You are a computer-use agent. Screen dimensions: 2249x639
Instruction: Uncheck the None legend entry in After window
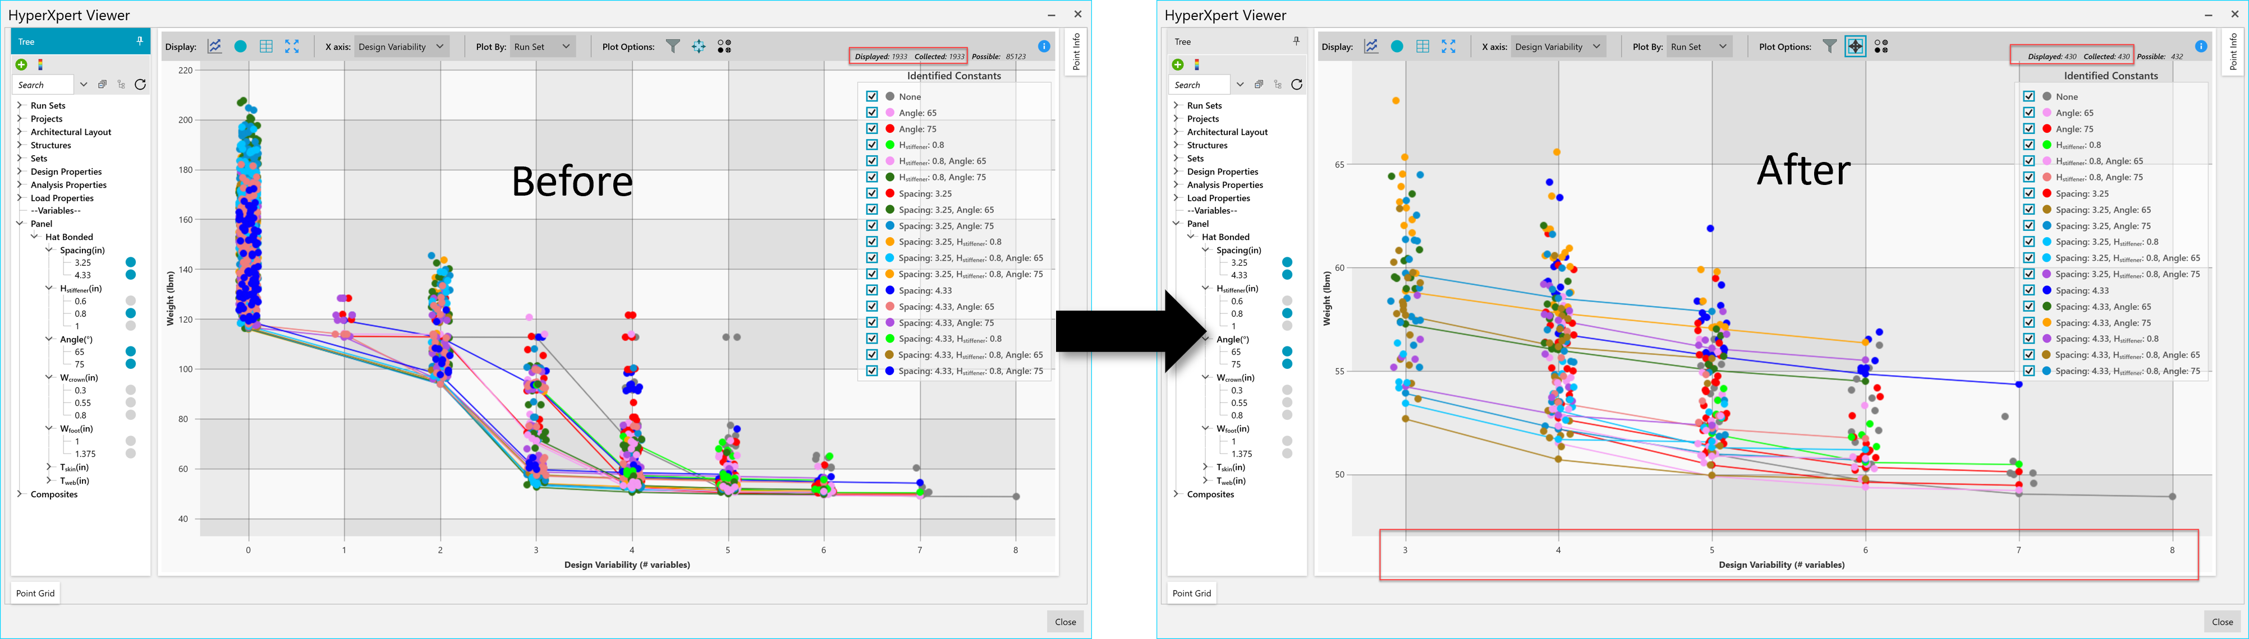[2029, 97]
